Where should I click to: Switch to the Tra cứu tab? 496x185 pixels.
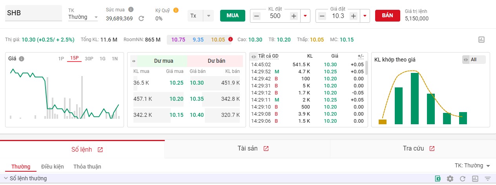(x=413, y=149)
